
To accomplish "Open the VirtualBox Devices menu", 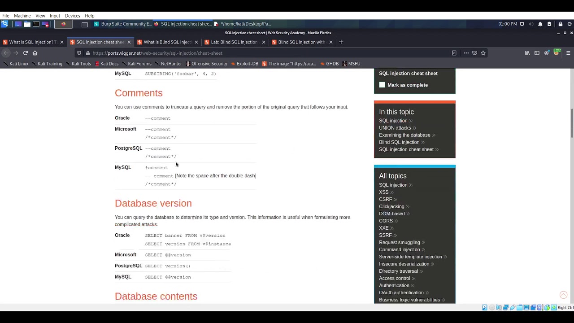I will pyautogui.click(x=72, y=16).
